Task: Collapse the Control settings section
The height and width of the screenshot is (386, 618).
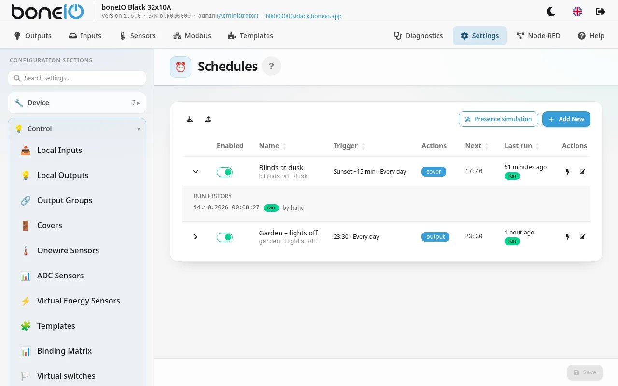Action: pyautogui.click(x=77, y=129)
